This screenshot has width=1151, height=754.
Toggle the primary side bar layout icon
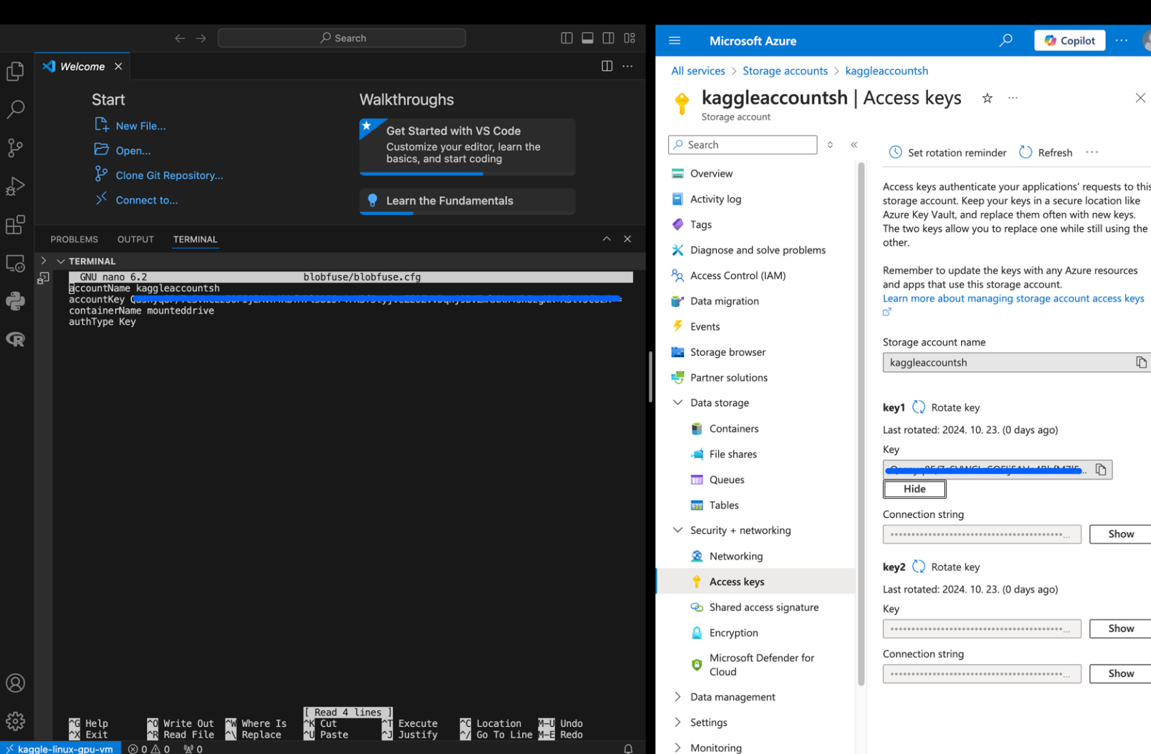tap(566, 38)
